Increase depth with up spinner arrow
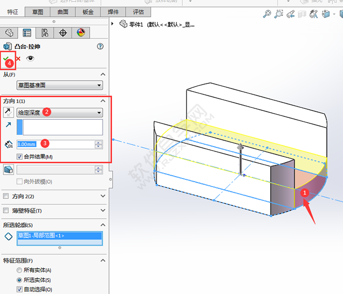 pyautogui.click(x=98, y=142)
